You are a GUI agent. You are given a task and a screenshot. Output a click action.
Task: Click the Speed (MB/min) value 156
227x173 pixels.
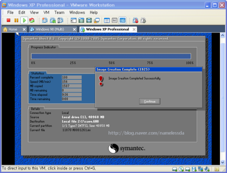[72, 82]
